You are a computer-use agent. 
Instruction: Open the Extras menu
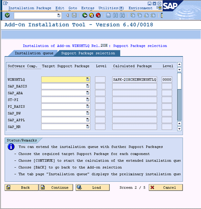(88, 8)
